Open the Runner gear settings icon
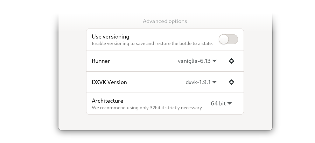315x143 pixels. pyautogui.click(x=231, y=61)
